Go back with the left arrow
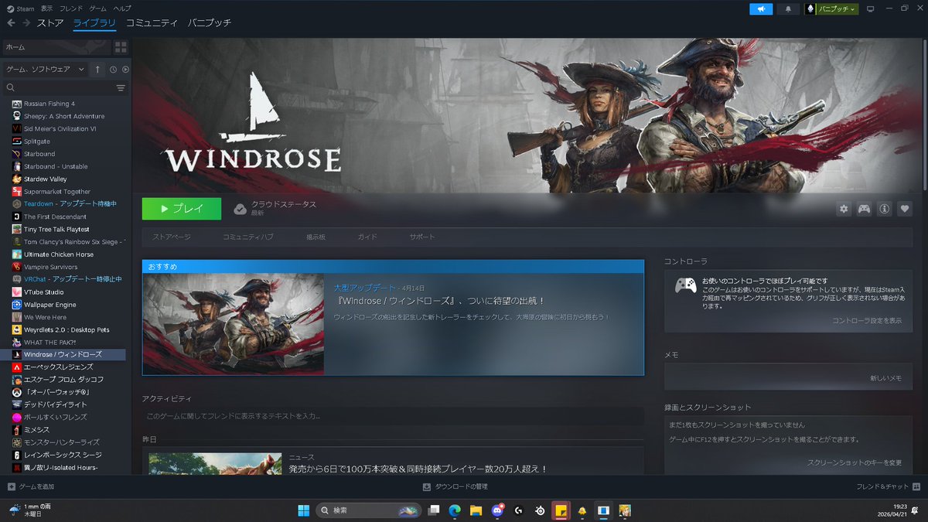 (11, 23)
